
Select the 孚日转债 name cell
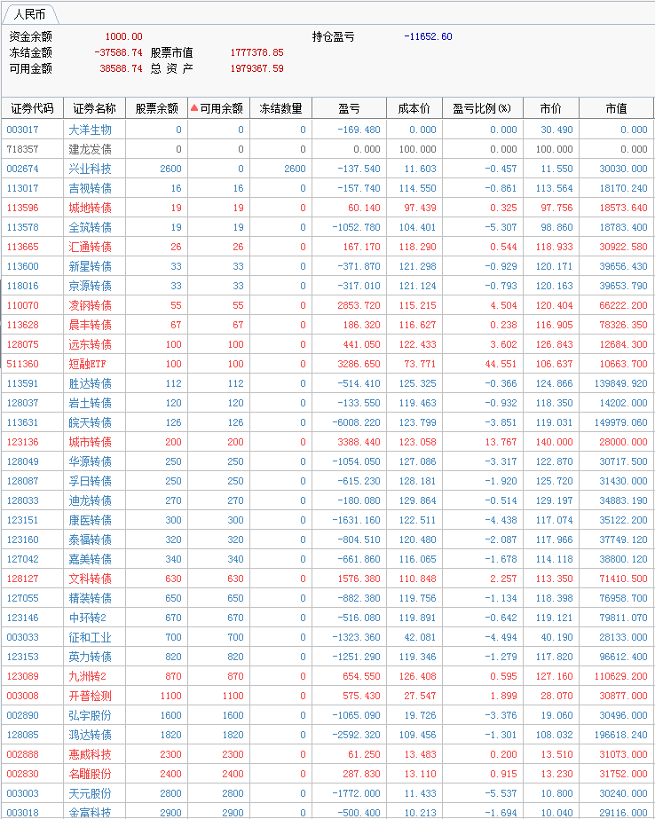pos(91,481)
